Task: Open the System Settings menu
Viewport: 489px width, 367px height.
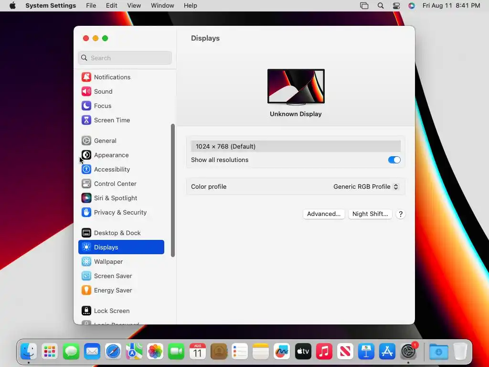Action: click(x=51, y=6)
